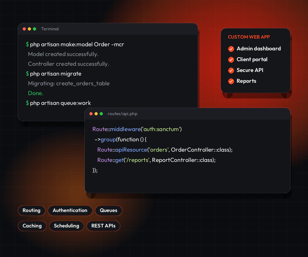Click 'Controller created successfully.' output line
308x257 pixels.
[x=69, y=64]
